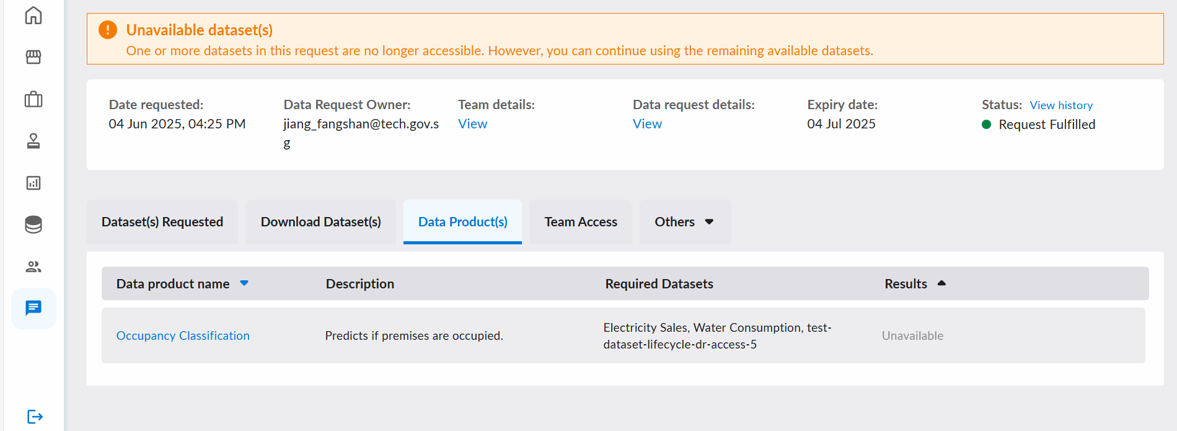Click the green Request Fulfilled status dot
The width and height of the screenshot is (1177, 431).
[987, 125]
